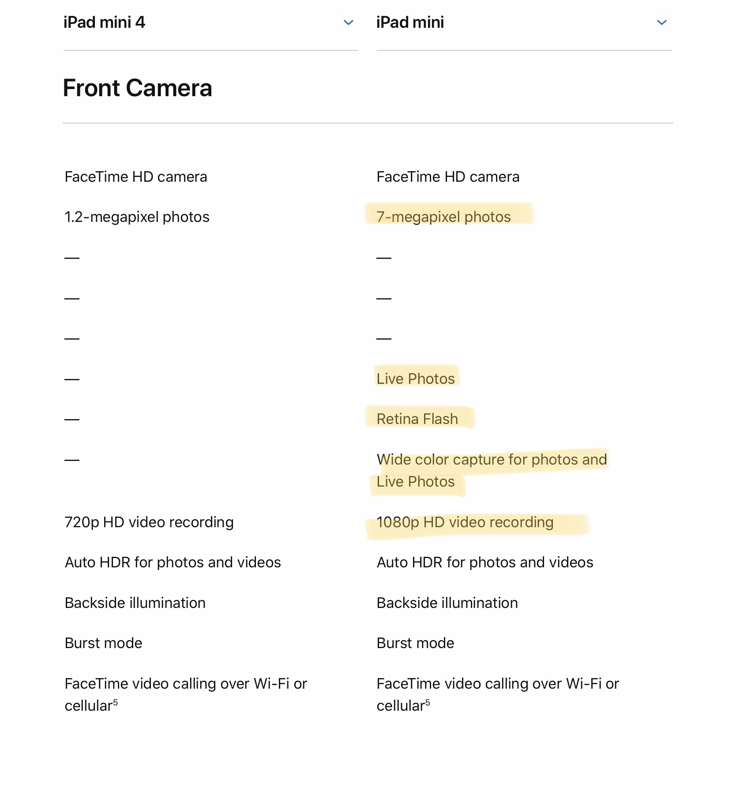Select the iPad mini model selector label
736x795 pixels.
point(410,22)
